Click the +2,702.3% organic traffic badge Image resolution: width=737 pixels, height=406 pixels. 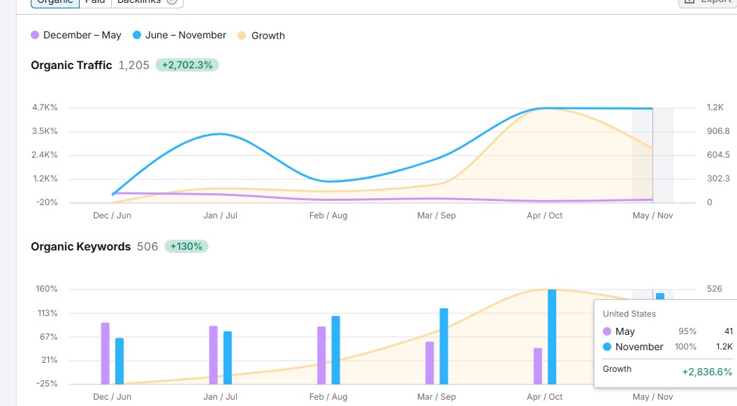coord(187,65)
